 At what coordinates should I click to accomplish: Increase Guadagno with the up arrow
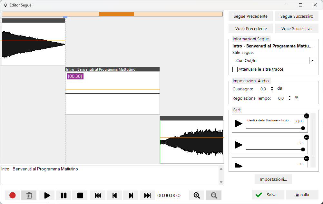click(x=272, y=87)
